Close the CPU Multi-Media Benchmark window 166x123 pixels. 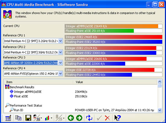coord(161,5)
